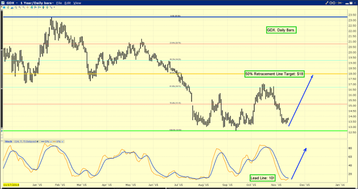This screenshot has height=189, width=358.
Task: Click the fourth toolbar icon with gray arrow
Action: tap(16, 7)
